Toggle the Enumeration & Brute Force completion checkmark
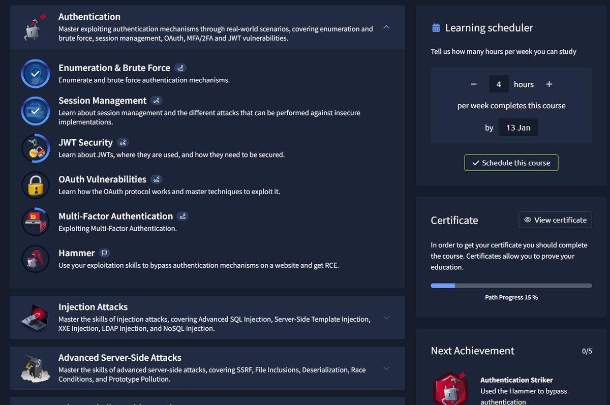Image resolution: width=610 pixels, height=405 pixels. coord(35,73)
